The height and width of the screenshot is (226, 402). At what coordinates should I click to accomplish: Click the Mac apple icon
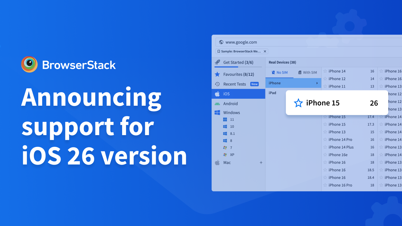tap(217, 162)
